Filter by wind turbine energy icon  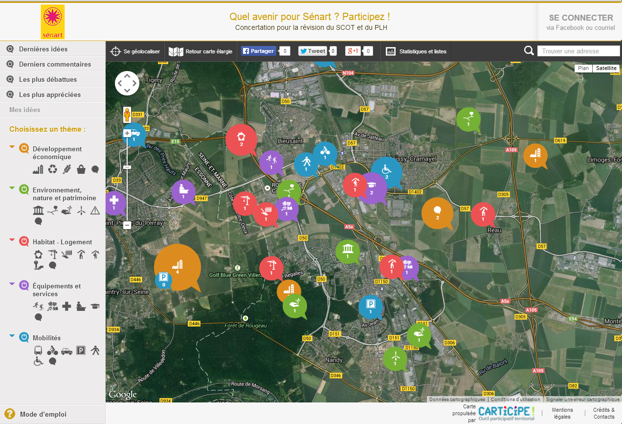(81, 211)
